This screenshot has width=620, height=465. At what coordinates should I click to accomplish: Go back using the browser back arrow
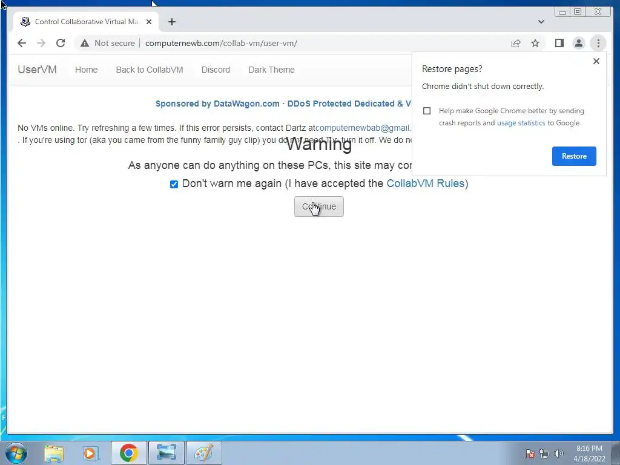point(22,43)
